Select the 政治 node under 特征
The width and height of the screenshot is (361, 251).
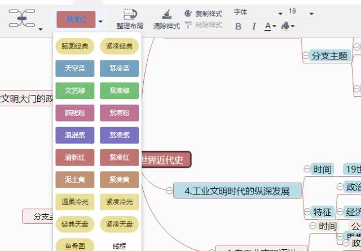click(x=353, y=187)
